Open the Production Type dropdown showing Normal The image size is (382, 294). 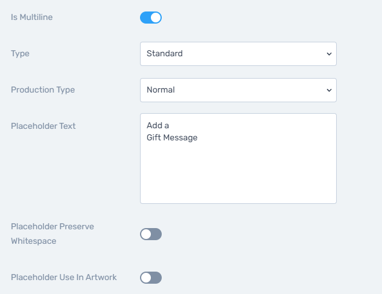(x=238, y=90)
